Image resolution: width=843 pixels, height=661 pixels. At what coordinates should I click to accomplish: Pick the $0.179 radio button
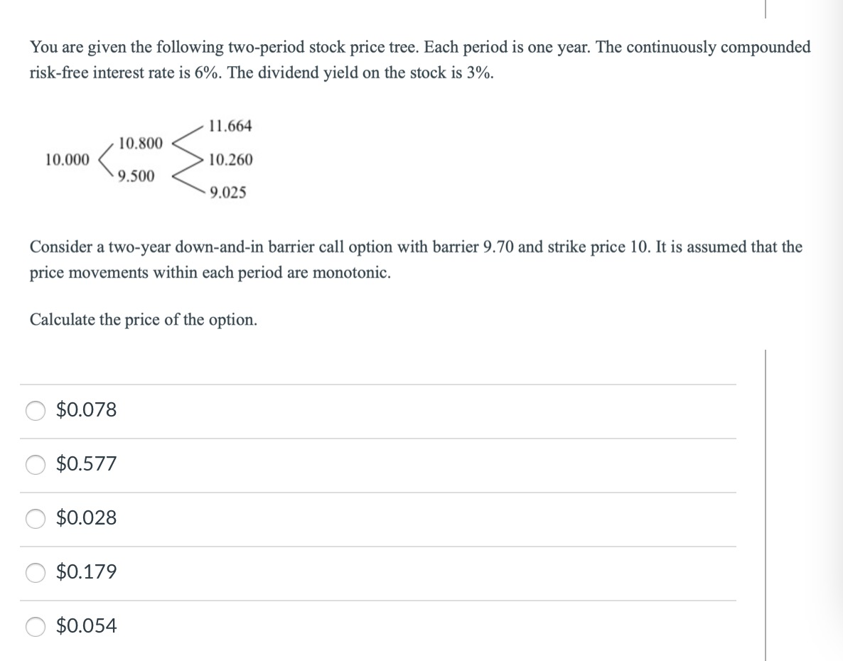point(36,571)
